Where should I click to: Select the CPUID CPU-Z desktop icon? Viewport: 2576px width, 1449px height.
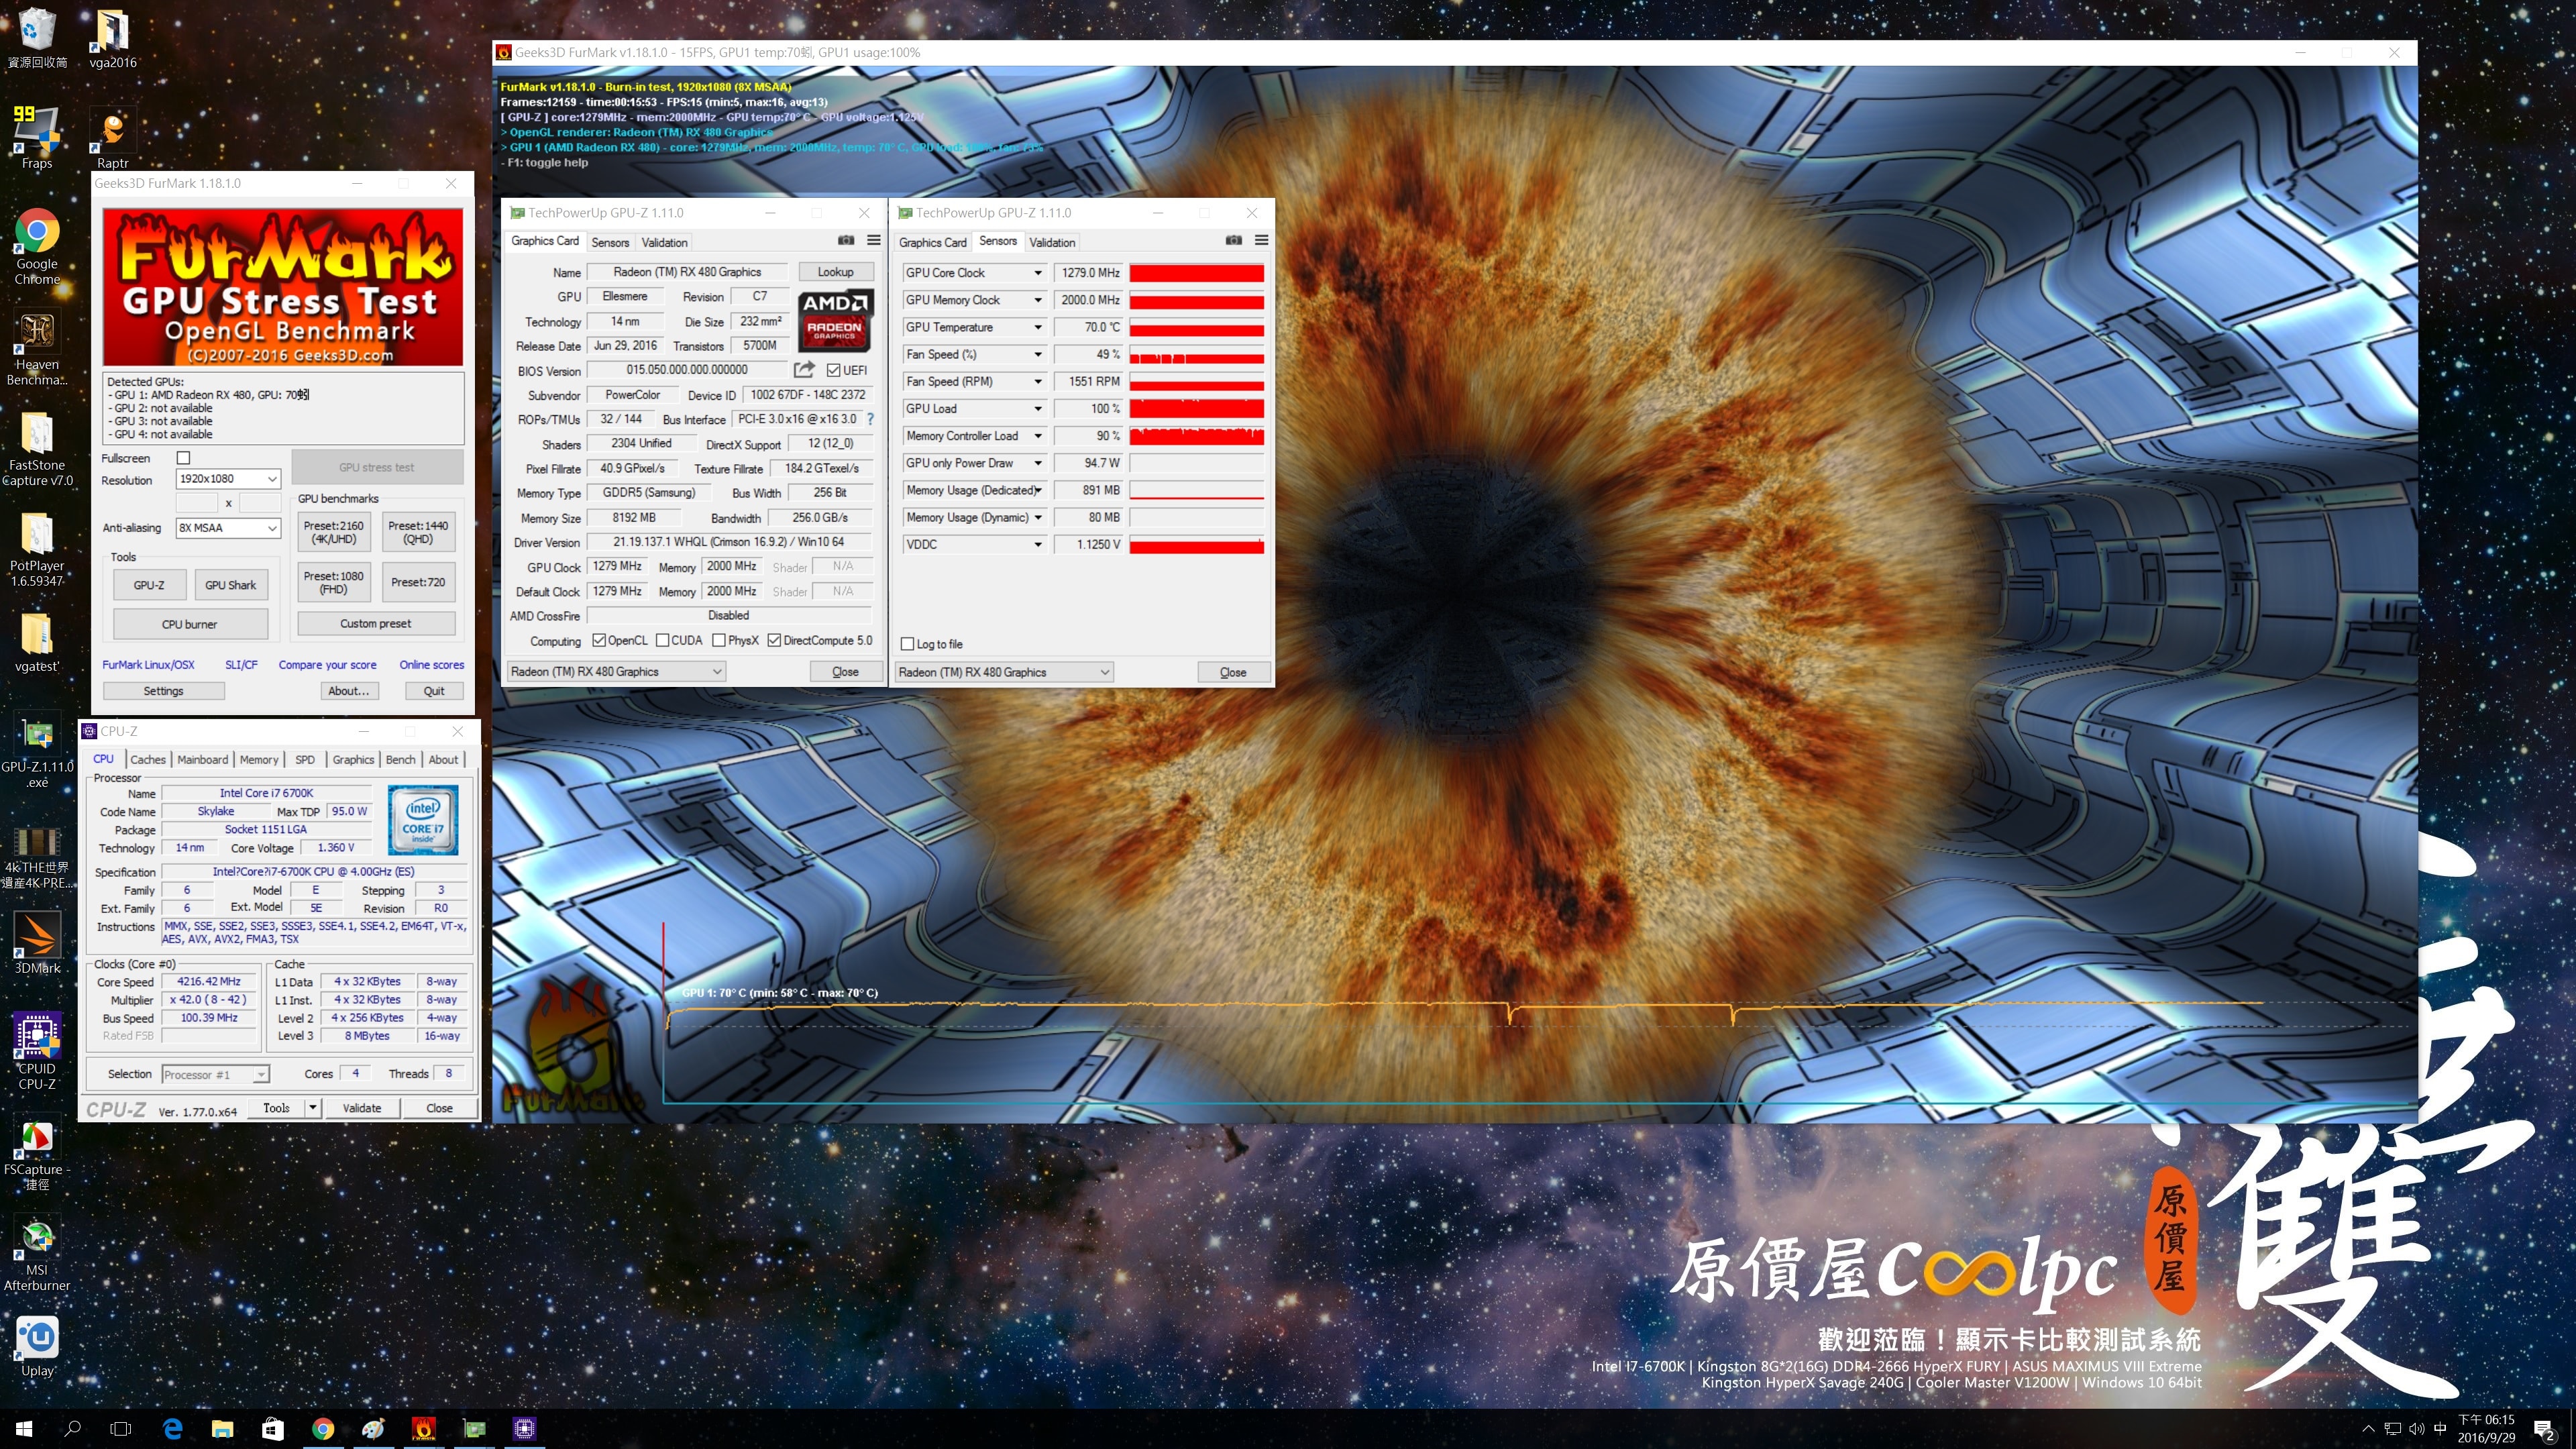point(37,1050)
